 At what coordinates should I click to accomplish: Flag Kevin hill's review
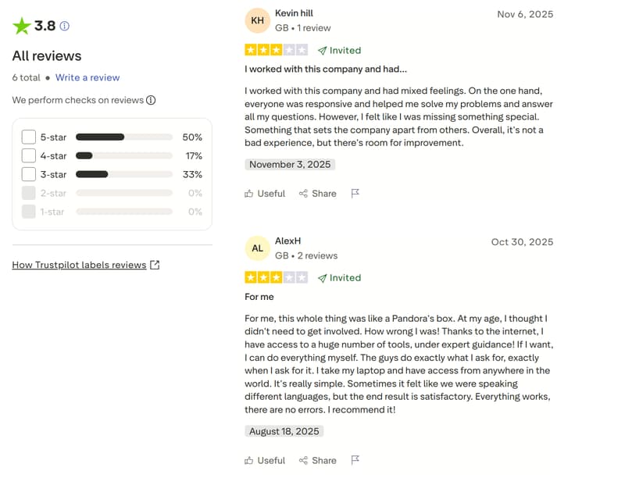coord(355,193)
